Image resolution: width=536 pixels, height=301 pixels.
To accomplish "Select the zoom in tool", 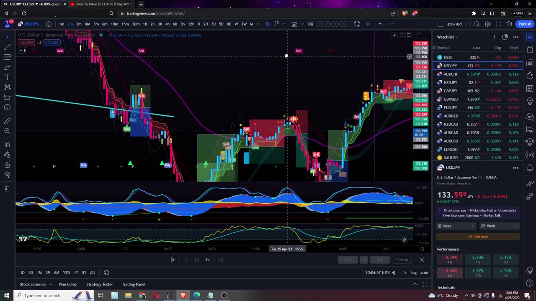I will point(7,131).
